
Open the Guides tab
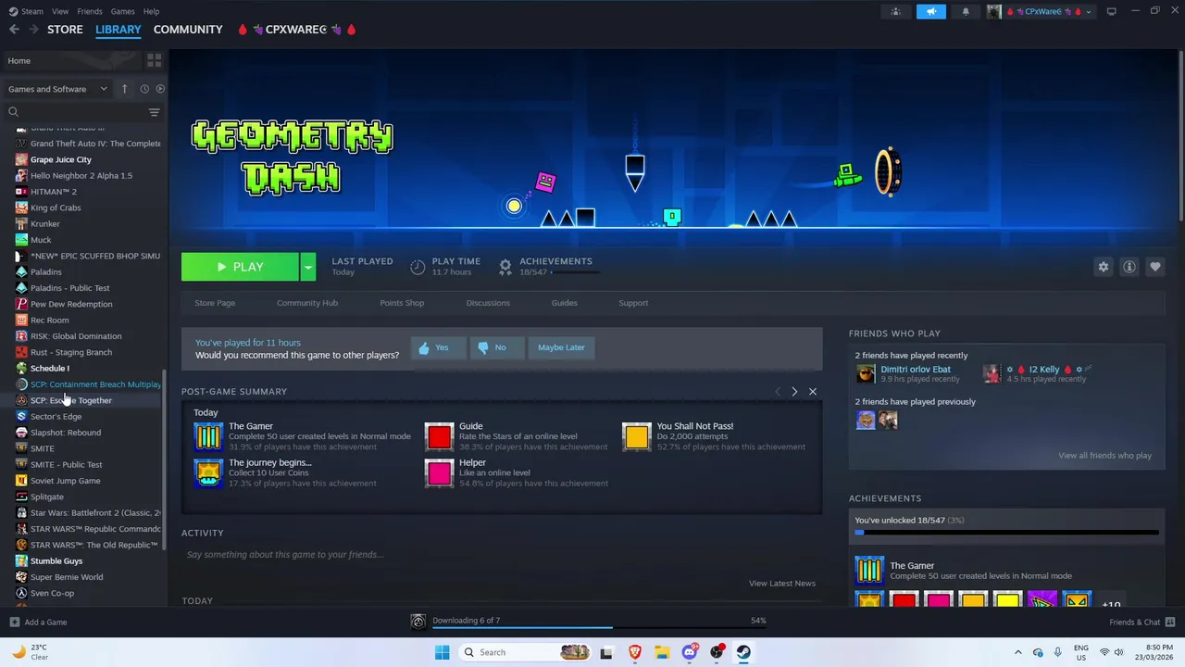click(565, 303)
